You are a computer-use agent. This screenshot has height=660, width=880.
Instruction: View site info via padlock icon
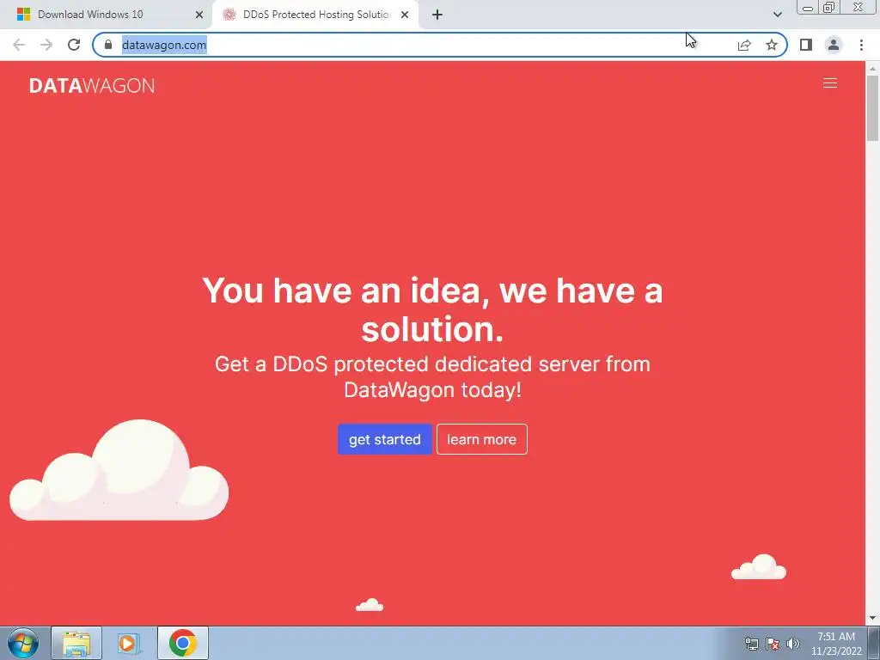(x=108, y=45)
